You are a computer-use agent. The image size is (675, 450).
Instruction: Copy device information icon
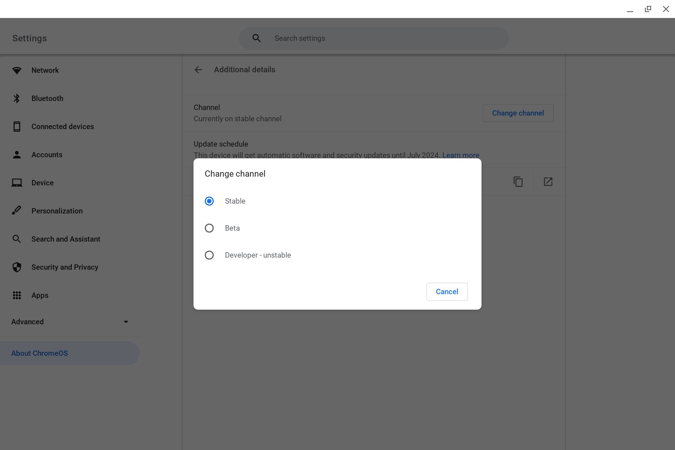point(518,181)
